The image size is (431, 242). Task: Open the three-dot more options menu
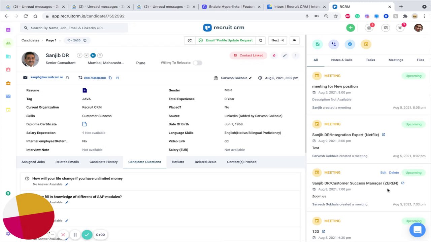tap(295, 55)
